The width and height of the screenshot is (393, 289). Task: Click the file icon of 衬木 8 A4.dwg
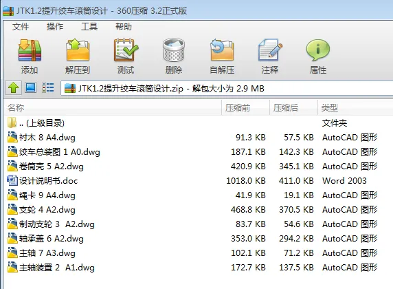pos(12,138)
